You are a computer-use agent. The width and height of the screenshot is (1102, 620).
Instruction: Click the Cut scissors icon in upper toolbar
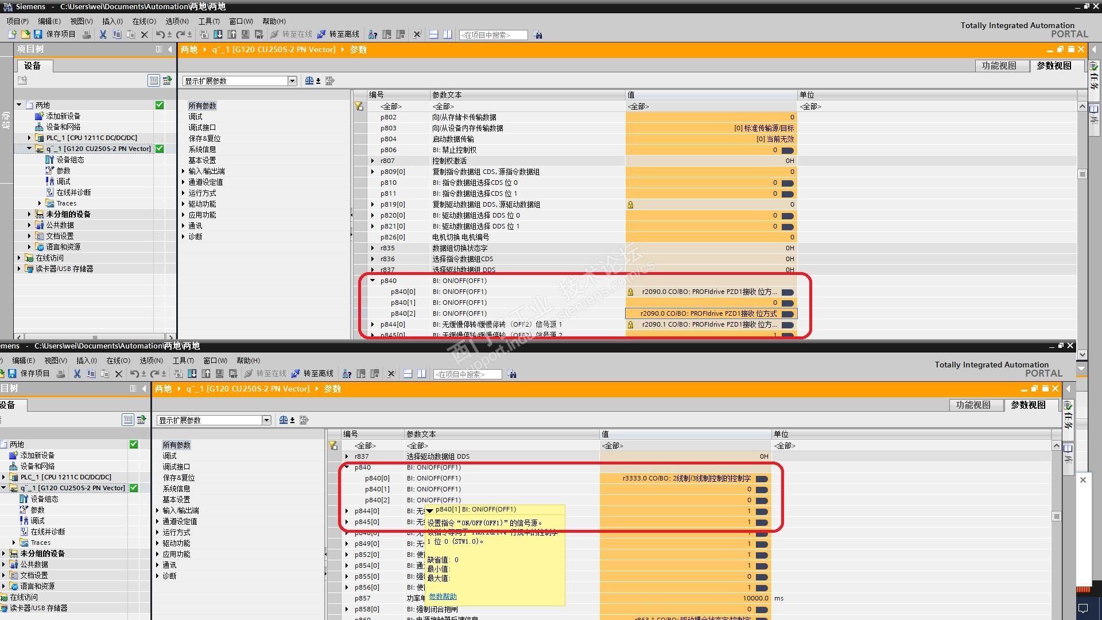(103, 34)
